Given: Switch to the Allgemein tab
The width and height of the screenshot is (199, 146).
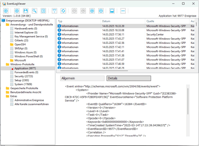Looking at the screenshot, I should pyautogui.click(x=82, y=78).
